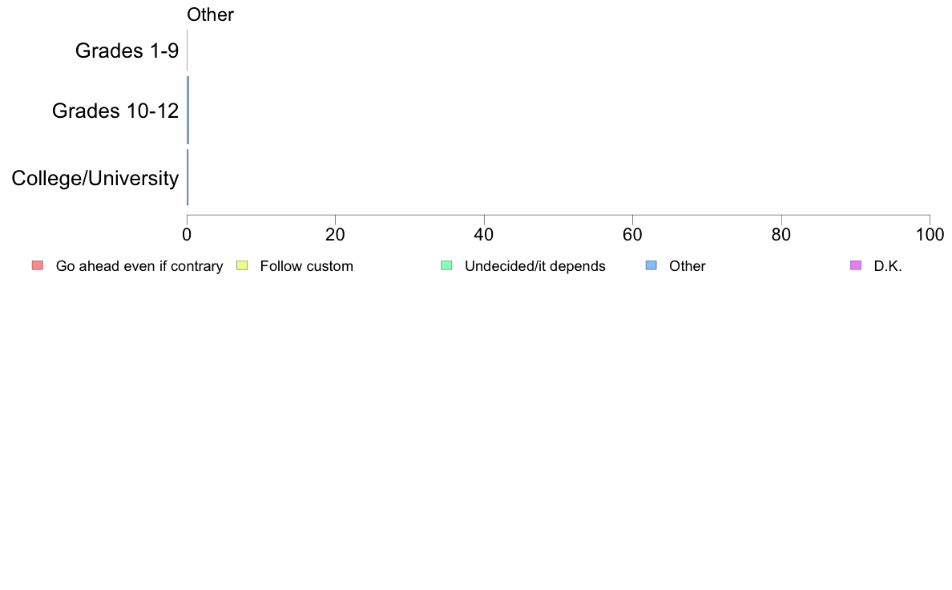Image resolution: width=952 pixels, height=590 pixels.
Task: Click the Grades 10-12 axis label
Action: pos(115,111)
